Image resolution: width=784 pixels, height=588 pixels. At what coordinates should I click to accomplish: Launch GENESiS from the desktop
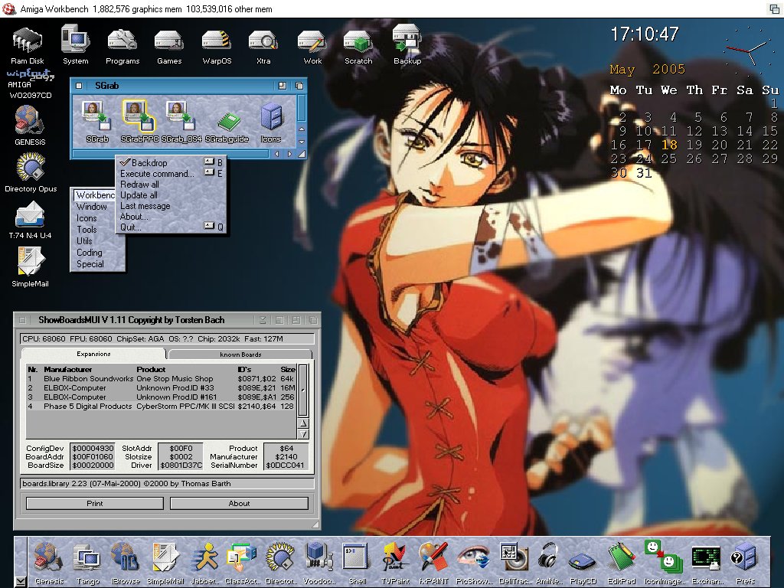pyautogui.click(x=30, y=125)
